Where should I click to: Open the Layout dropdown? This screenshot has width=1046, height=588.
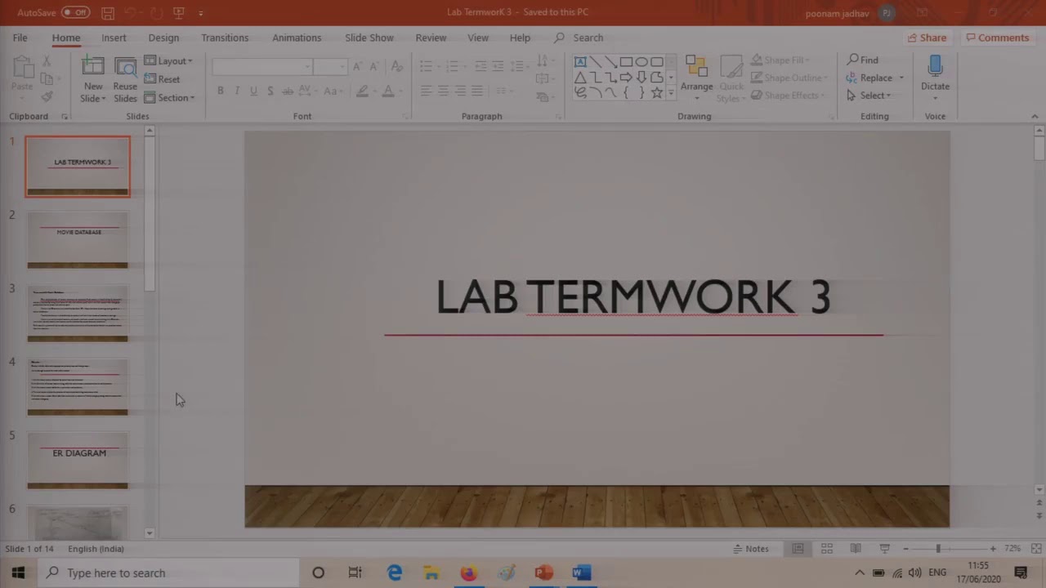[168, 61]
